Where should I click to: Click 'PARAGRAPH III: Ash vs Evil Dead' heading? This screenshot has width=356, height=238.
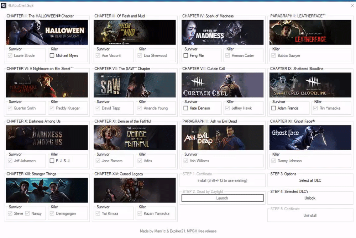pyautogui.click(x=210, y=121)
